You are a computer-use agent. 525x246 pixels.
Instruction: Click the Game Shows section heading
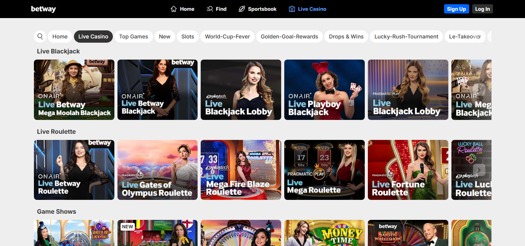[57, 211]
